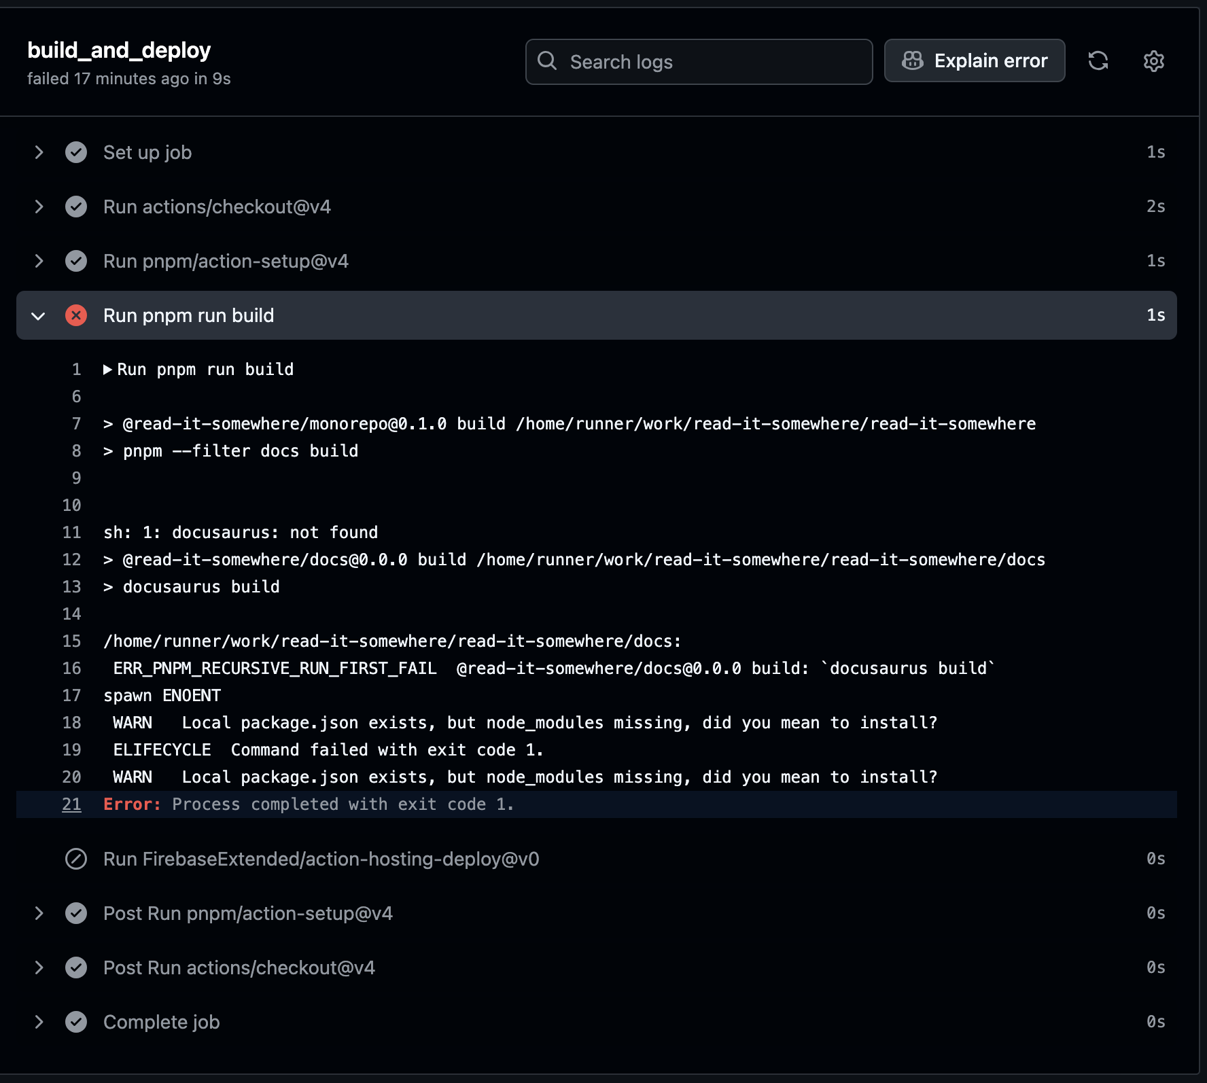Click the magnifier icon in Search logs
This screenshot has width=1207, height=1083.
[x=547, y=61]
